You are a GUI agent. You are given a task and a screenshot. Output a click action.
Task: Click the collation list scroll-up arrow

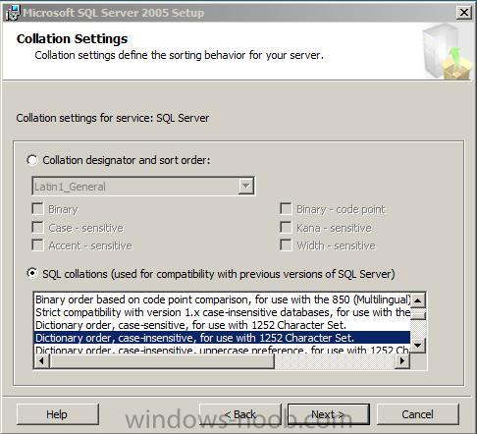[418, 300]
